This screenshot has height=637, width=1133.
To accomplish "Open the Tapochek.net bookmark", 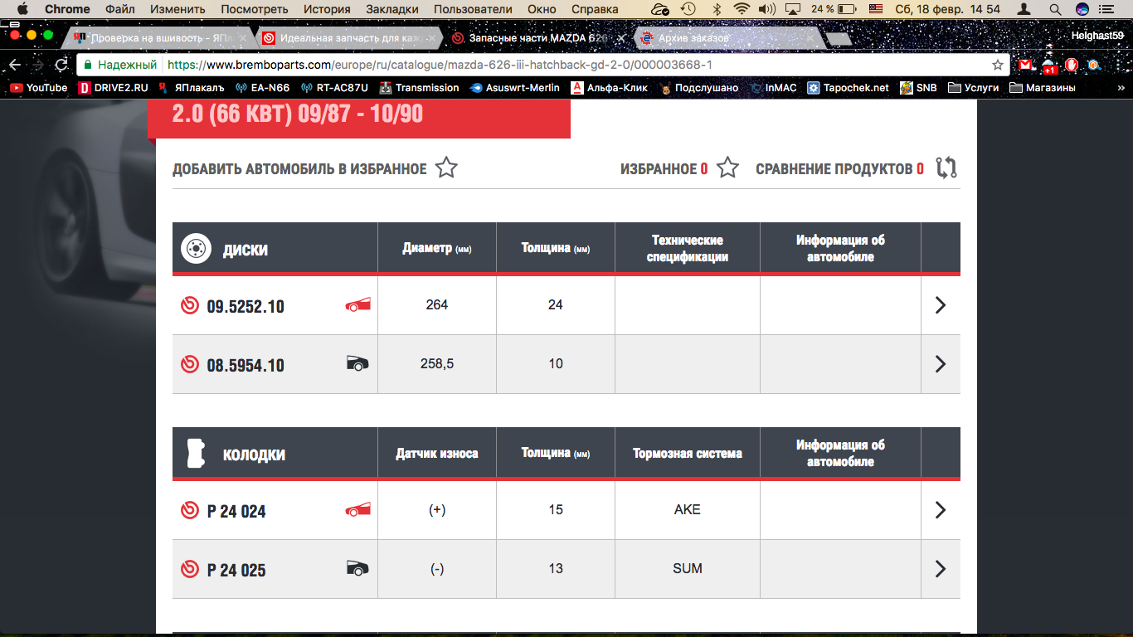I will pos(848,87).
